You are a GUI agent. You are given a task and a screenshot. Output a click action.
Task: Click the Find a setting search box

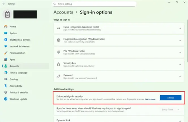94,4
